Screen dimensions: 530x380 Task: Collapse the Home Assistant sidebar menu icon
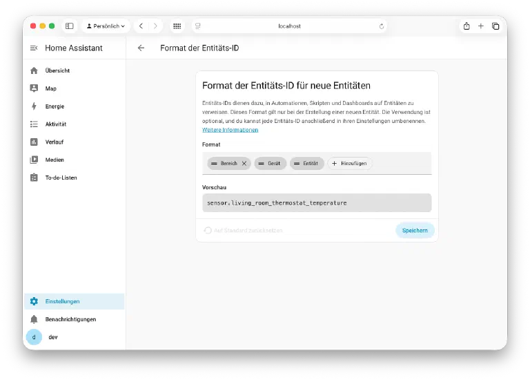34,48
